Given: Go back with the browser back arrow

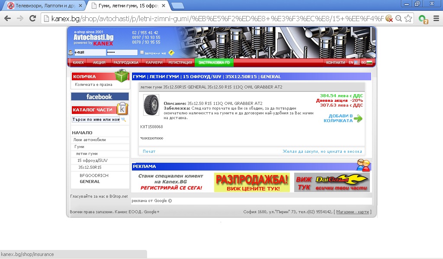Looking at the screenshot, I should tap(8, 18).
